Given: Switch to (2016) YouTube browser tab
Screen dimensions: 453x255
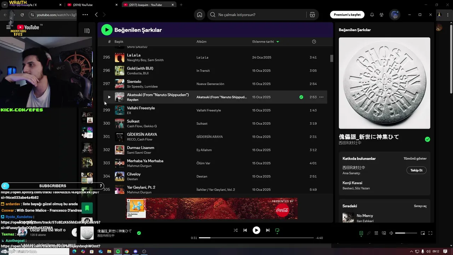Looking at the screenshot, I should pyautogui.click(x=92, y=5).
